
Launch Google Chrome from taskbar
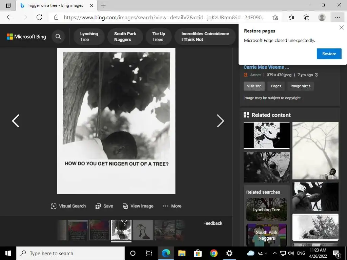coord(213,253)
